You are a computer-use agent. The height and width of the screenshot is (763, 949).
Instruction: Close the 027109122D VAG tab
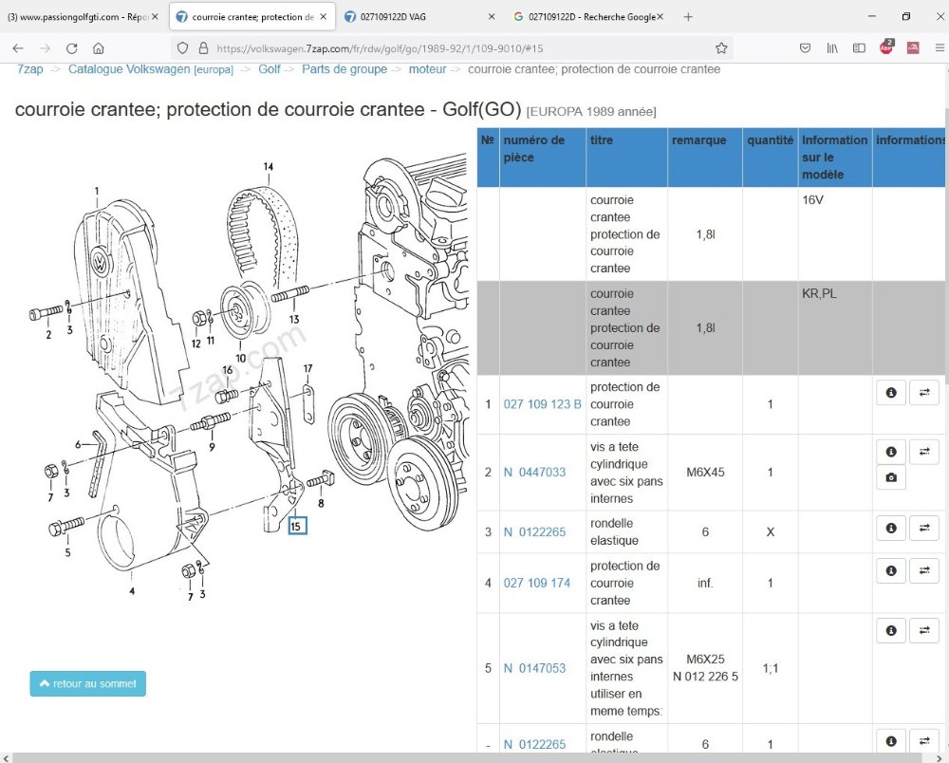tap(492, 17)
